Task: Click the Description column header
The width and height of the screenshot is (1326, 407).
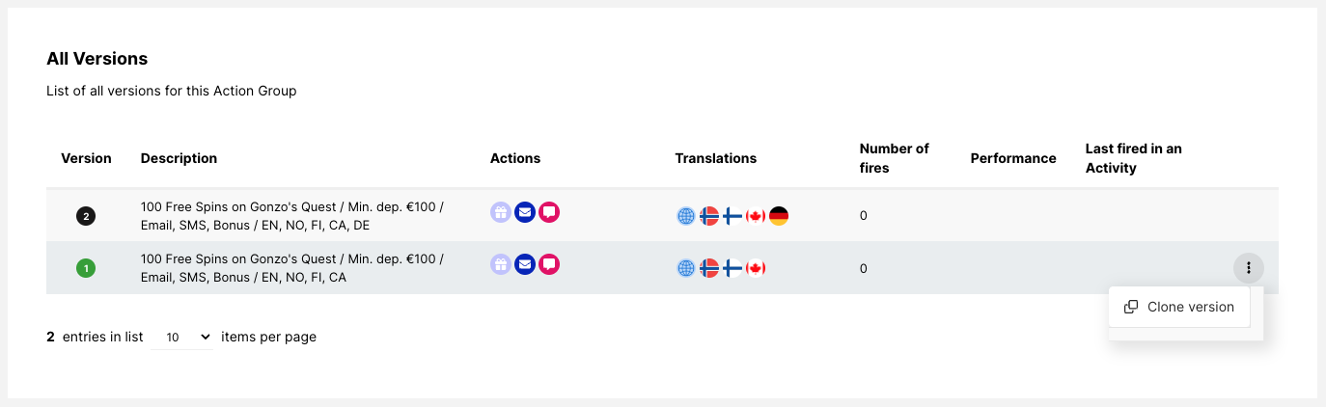Action: (179, 158)
